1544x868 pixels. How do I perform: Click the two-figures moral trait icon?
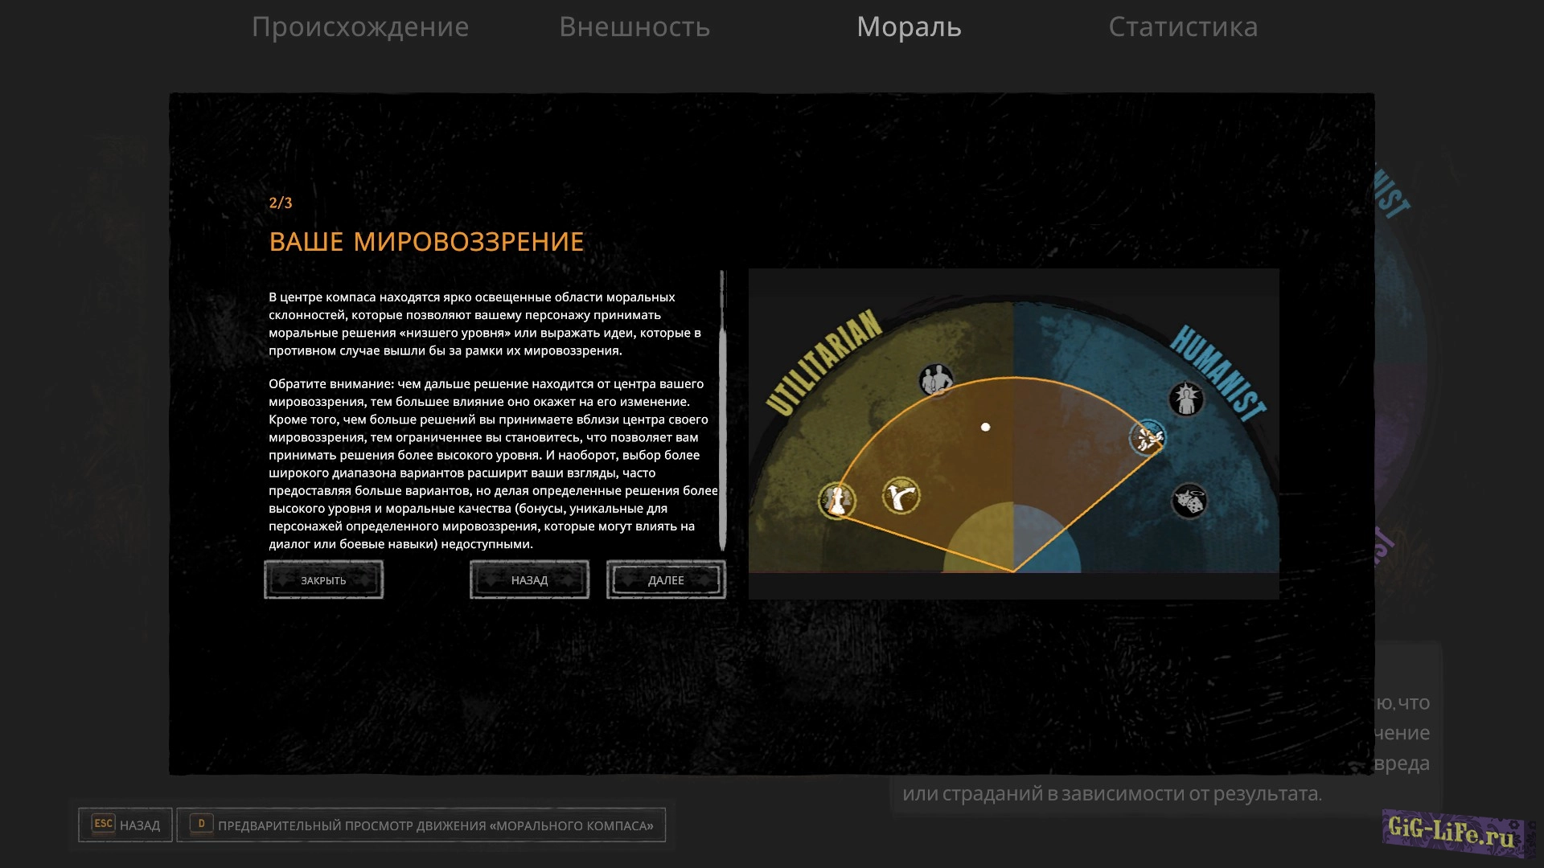pyautogui.click(x=936, y=379)
